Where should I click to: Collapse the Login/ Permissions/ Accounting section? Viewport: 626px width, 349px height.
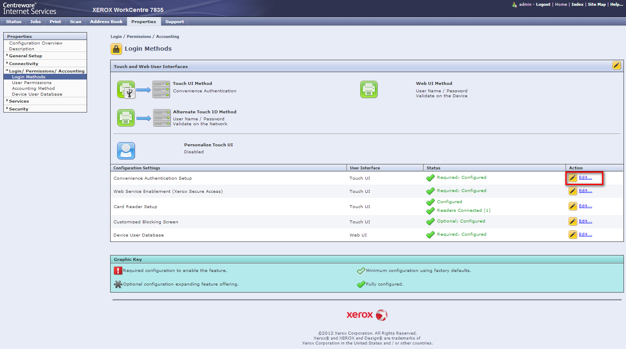coord(46,71)
